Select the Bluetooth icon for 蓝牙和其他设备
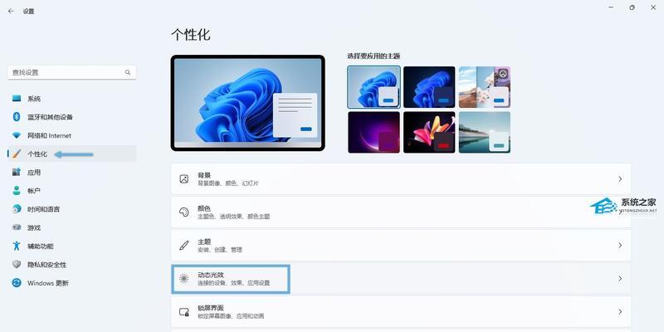This screenshot has height=332, width=664. (17, 117)
